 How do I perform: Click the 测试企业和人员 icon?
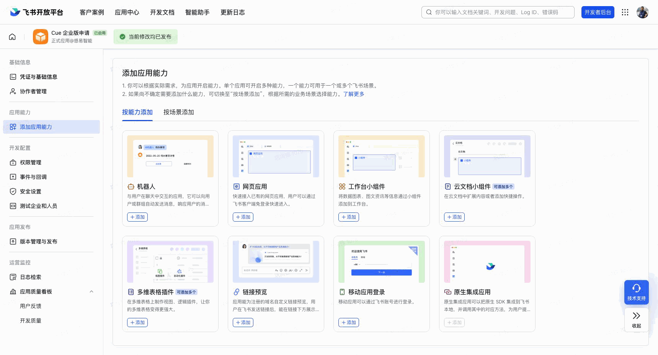point(13,206)
